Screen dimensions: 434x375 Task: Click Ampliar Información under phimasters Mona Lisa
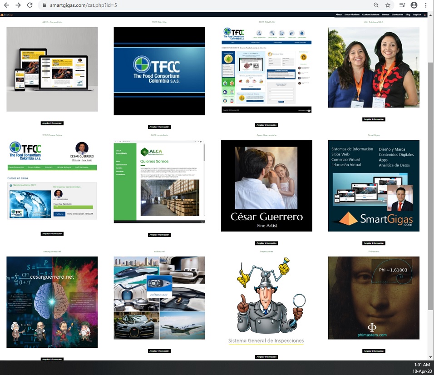click(374, 351)
